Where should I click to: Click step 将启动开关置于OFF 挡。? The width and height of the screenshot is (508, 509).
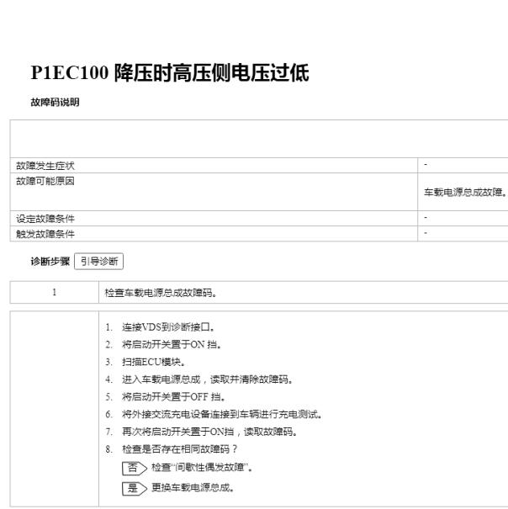click(173, 397)
